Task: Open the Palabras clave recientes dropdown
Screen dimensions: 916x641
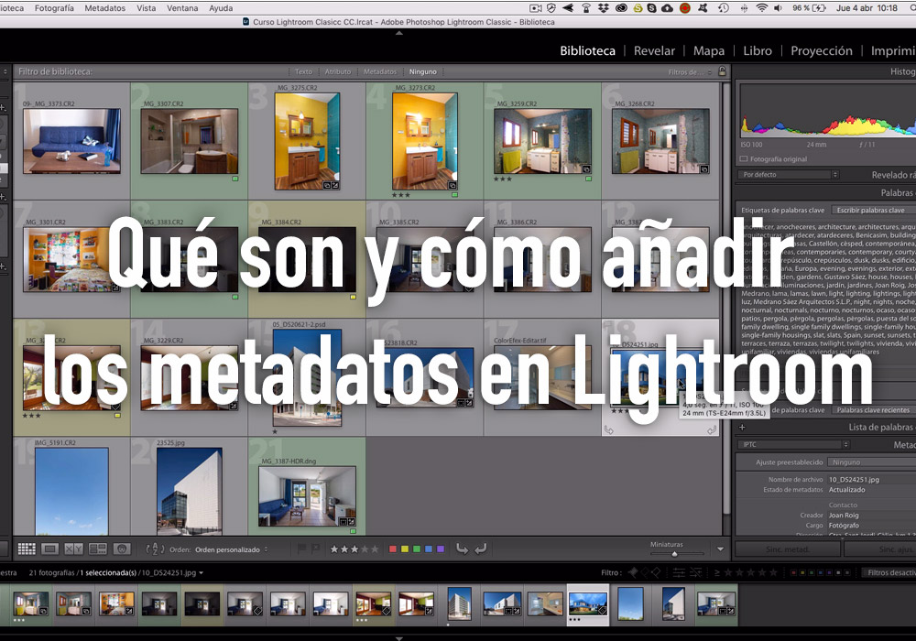Action: pyautogui.click(x=874, y=410)
